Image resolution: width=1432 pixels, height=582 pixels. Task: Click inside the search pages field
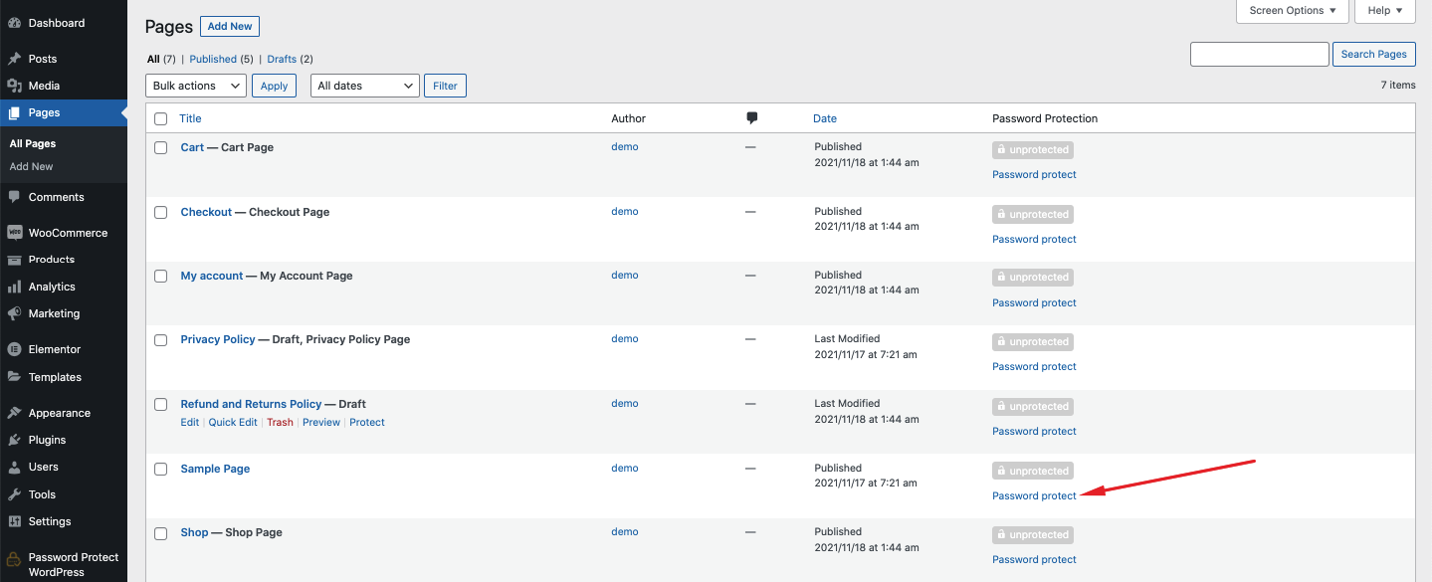[x=1258, y=54]
